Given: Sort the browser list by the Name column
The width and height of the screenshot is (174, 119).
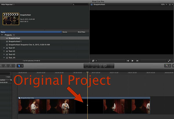Looking at the screenshot, I should (31, 32).
